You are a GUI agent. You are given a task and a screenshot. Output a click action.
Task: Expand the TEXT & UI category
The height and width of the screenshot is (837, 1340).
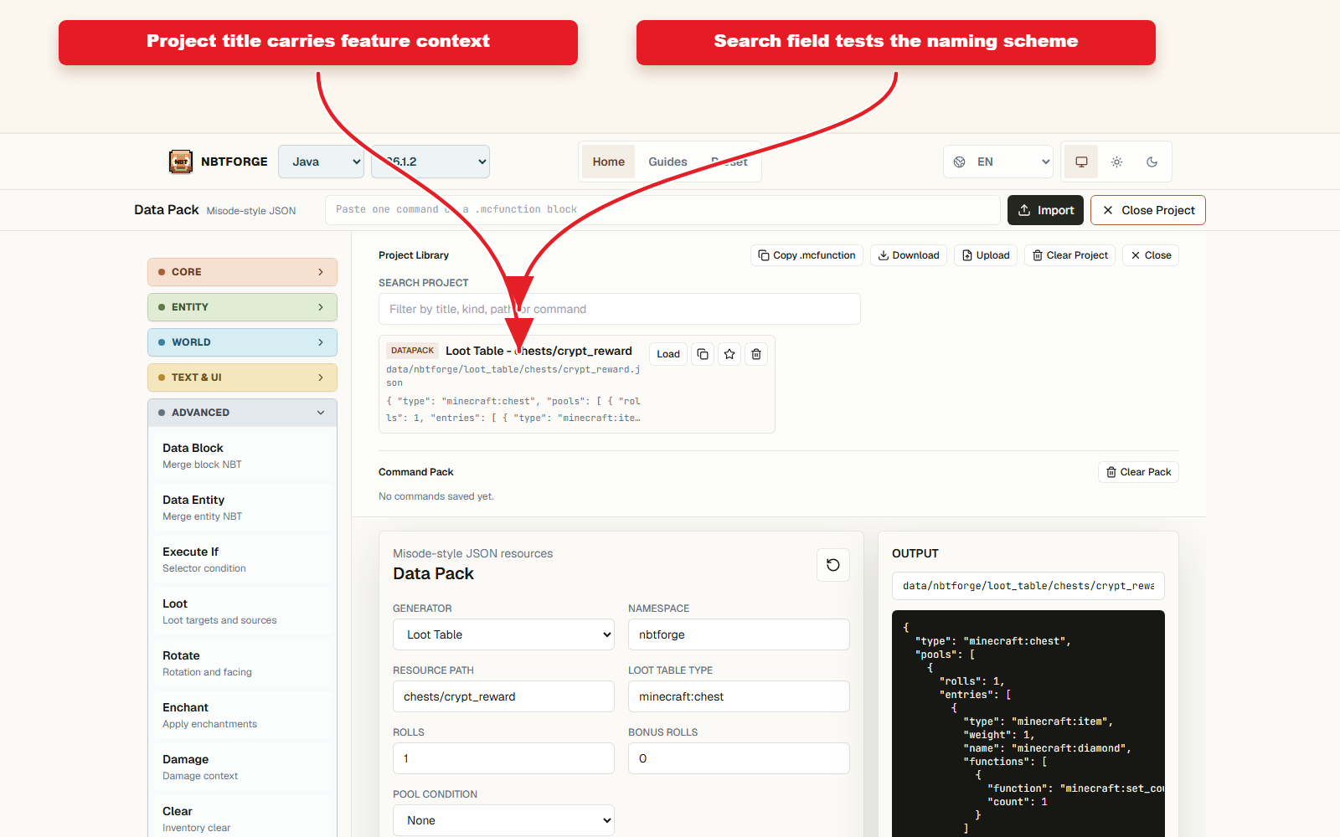[242, 377]
